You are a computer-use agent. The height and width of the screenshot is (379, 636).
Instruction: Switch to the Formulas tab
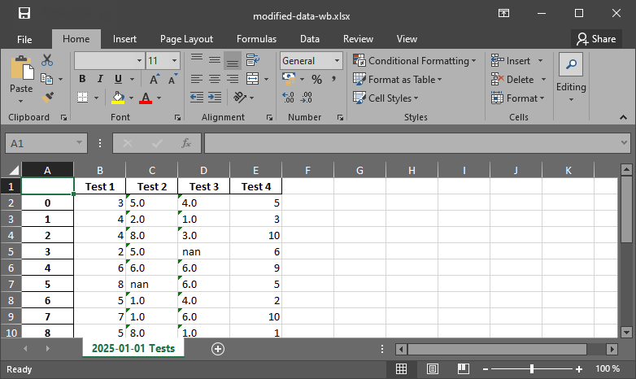tap(256, 39)
